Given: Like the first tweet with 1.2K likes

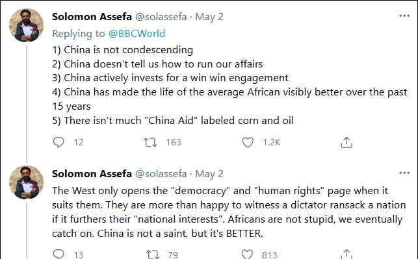Looking at the screenshot, I should pyautogui.click(x=248, y=142).
